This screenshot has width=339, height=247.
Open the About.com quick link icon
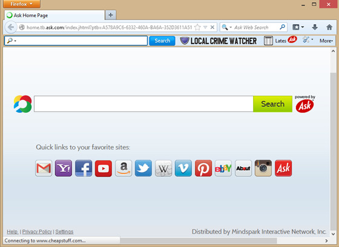coord(243,168)
